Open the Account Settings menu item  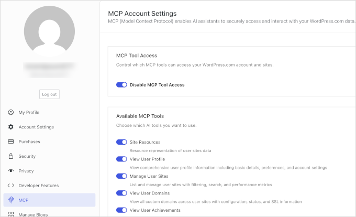coord(36,127)
